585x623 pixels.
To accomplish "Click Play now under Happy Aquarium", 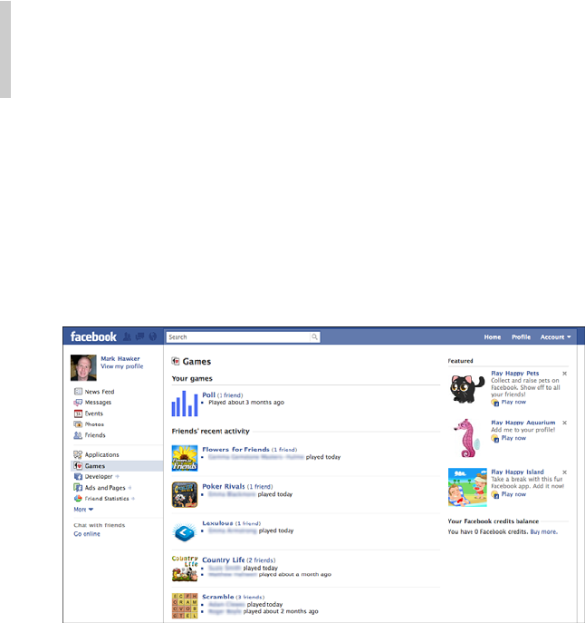I will point(513,438).
